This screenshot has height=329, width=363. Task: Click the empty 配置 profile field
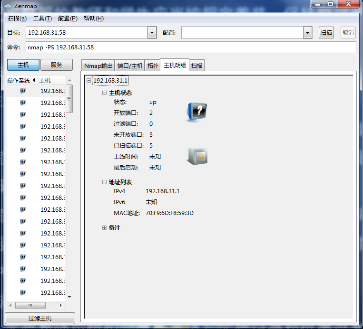coord(242,33)
